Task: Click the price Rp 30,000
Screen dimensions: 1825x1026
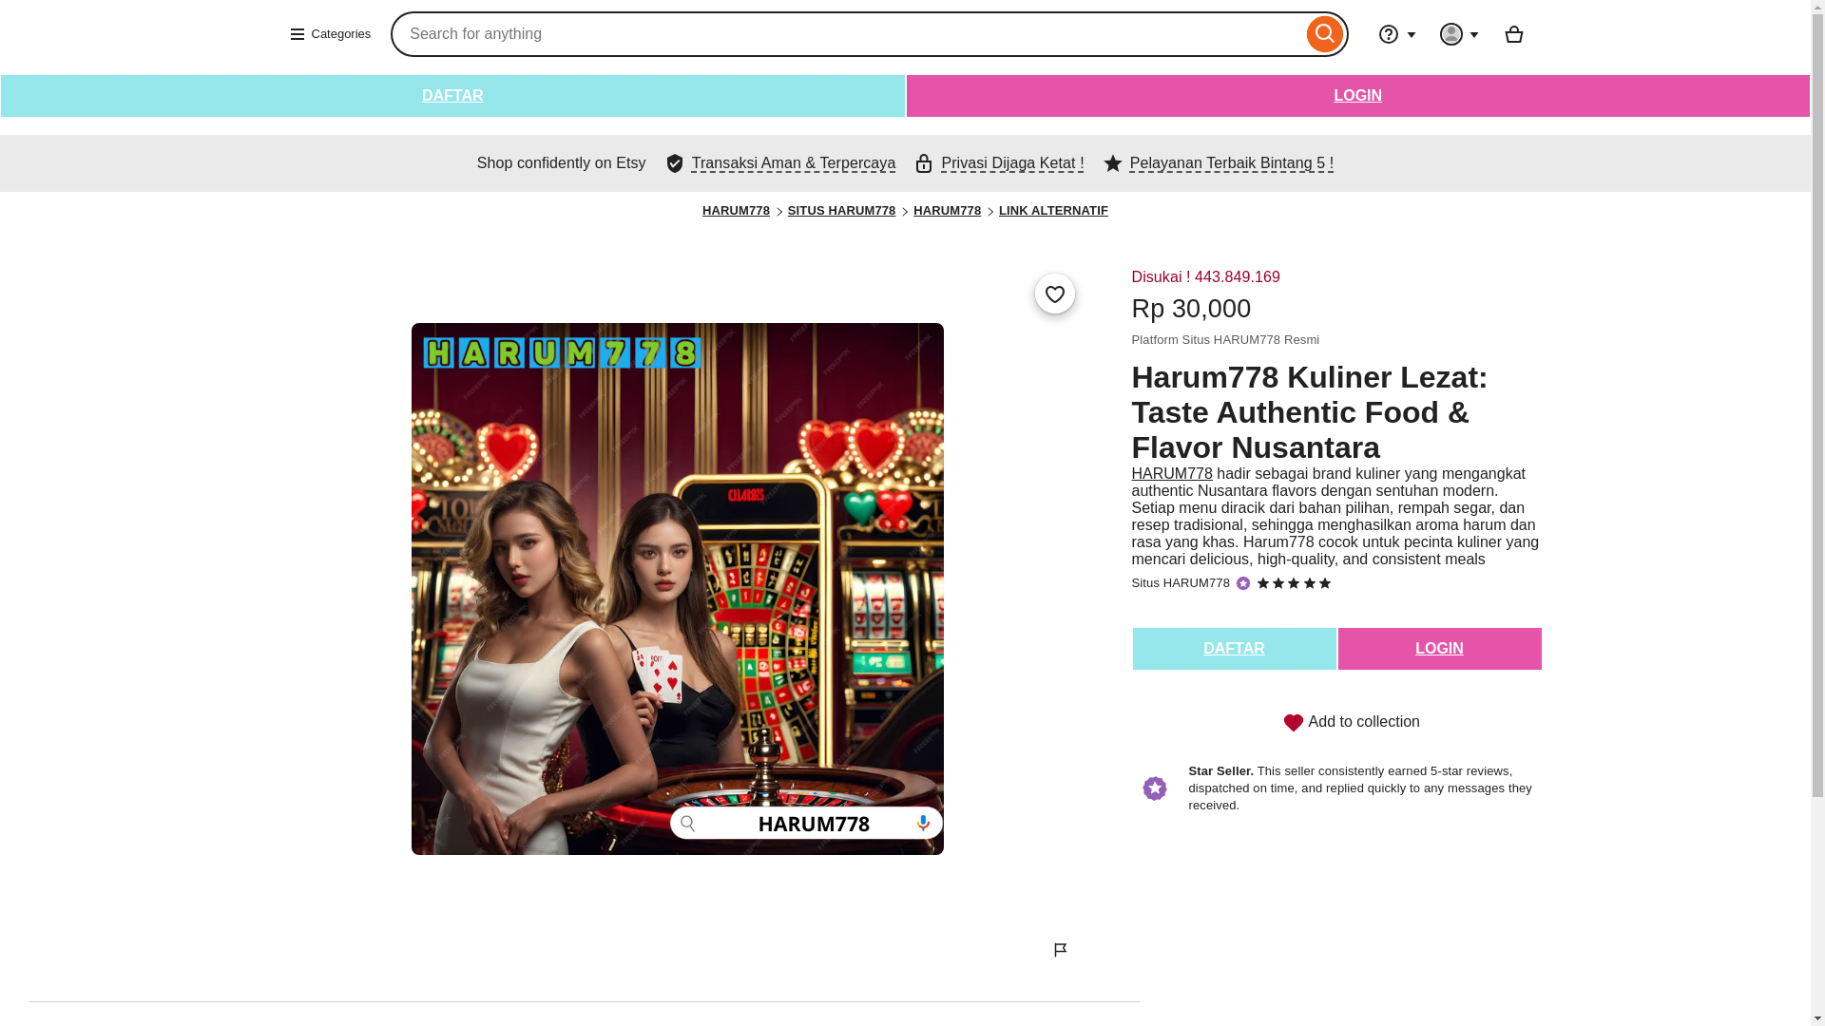Action: [x=1191, y=309]
